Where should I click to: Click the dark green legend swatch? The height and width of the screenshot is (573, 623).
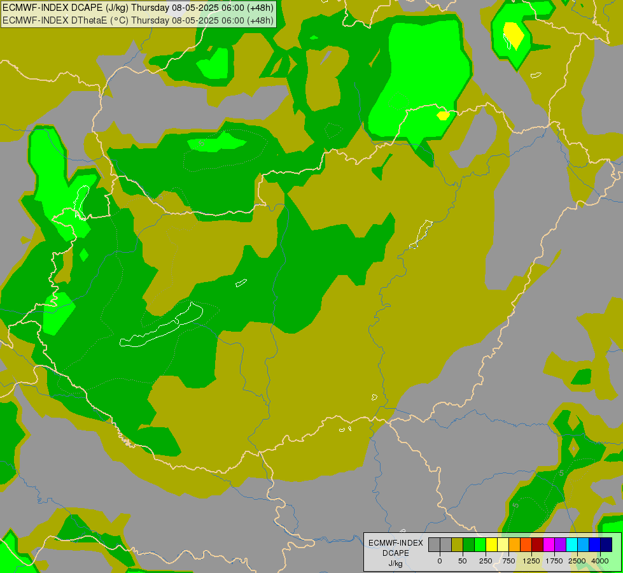pyautogui.click(x=469, y=544)
